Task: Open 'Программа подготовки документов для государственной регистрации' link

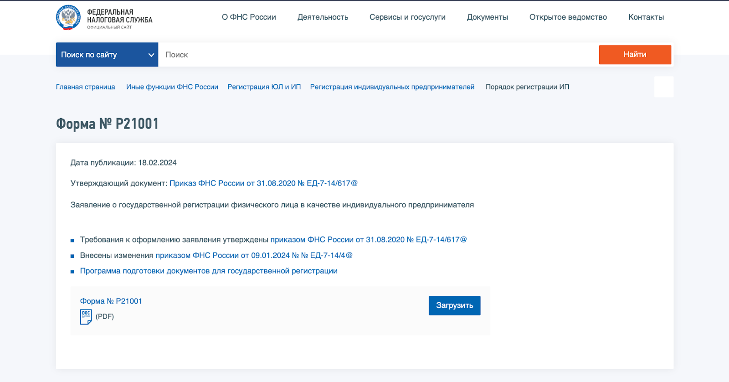Action: tap(209, 271)
